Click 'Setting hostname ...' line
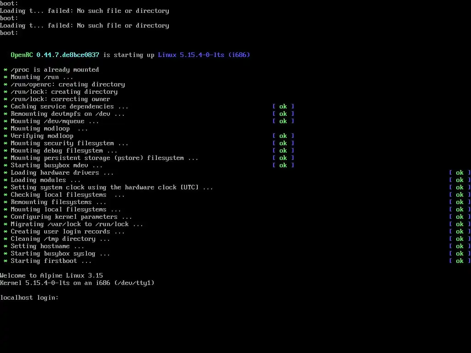The image size is (471, 353). coord(47,246)
